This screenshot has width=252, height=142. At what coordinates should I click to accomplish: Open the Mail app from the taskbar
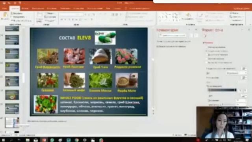(36, 140)
